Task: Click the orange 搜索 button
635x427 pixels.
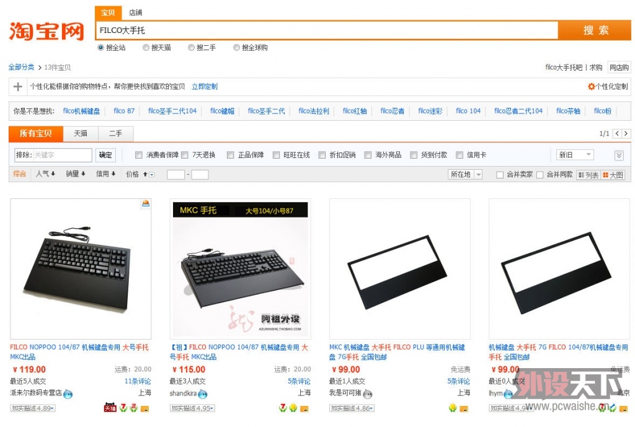Action: click(595, 30)
